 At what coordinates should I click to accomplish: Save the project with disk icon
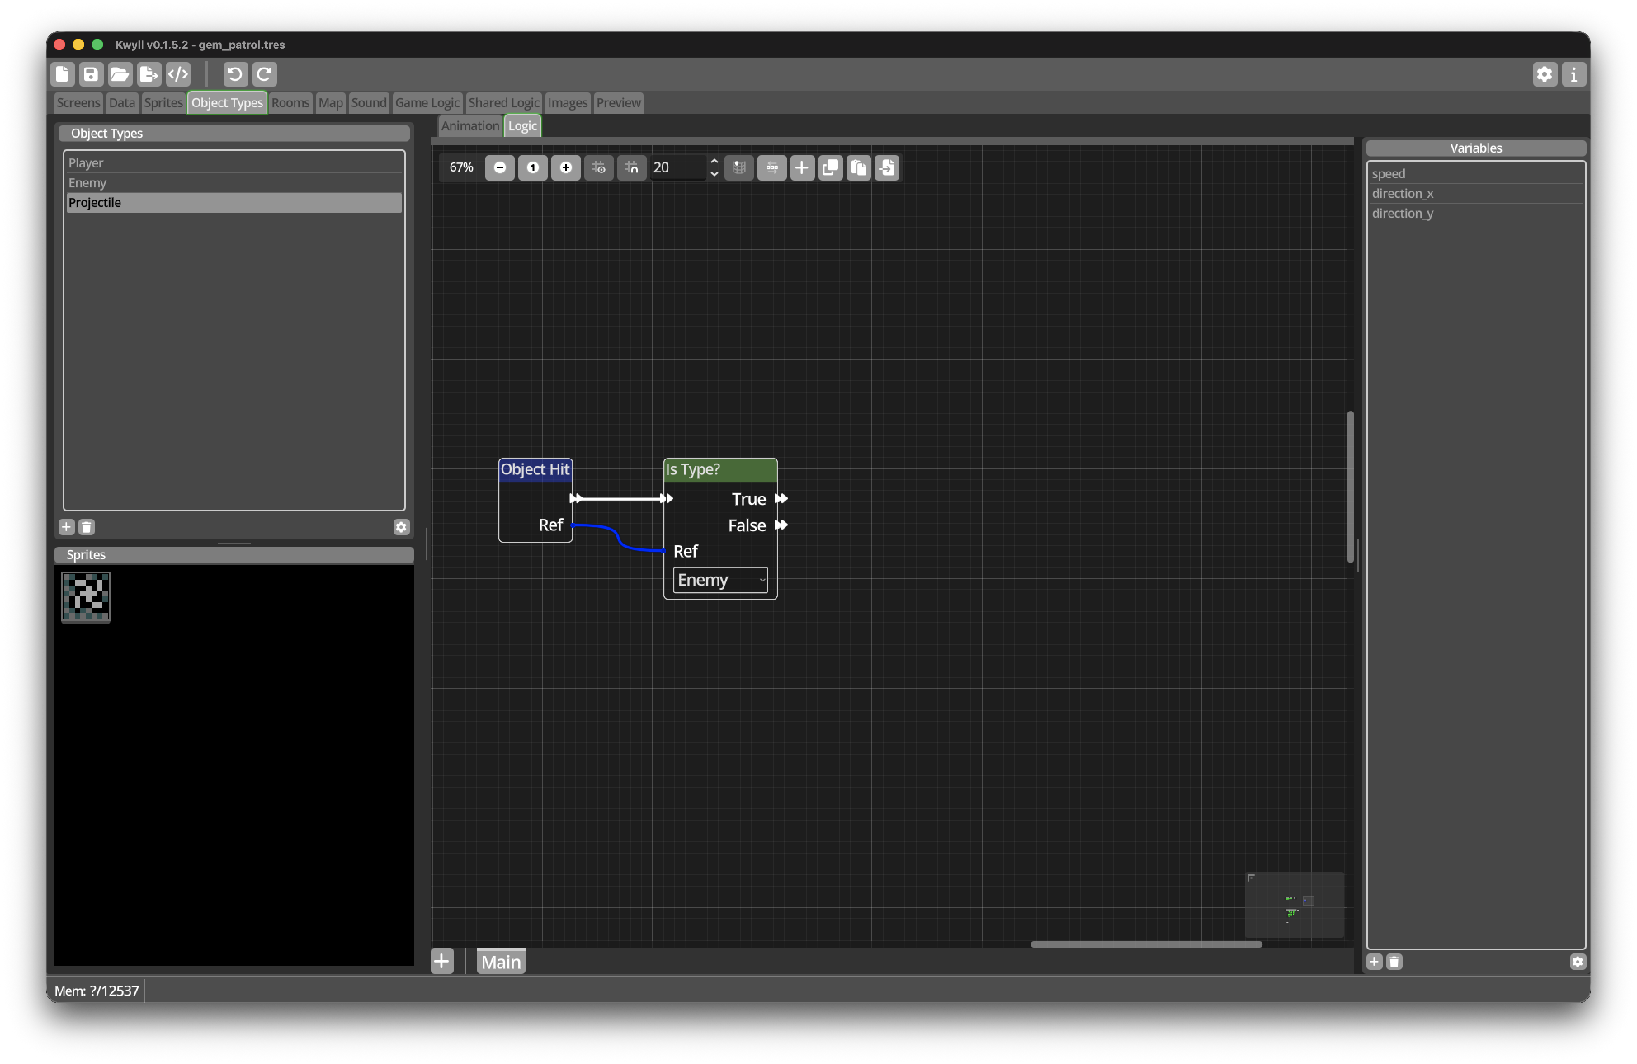(92, 74)
